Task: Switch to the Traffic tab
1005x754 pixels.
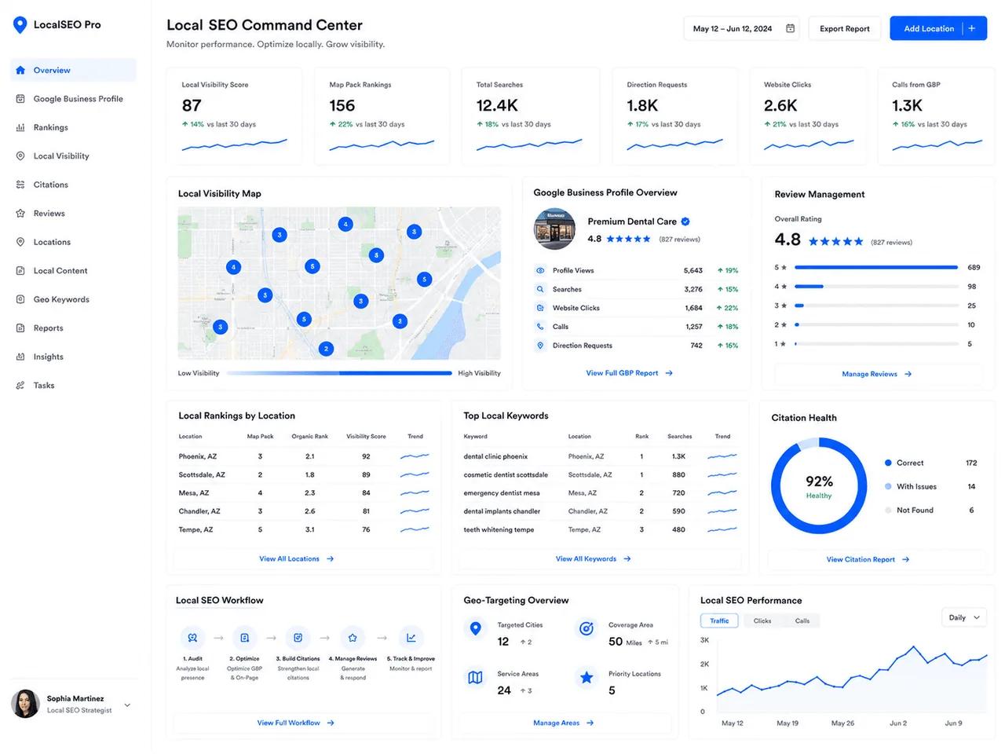Action: [x=720, y=620]
